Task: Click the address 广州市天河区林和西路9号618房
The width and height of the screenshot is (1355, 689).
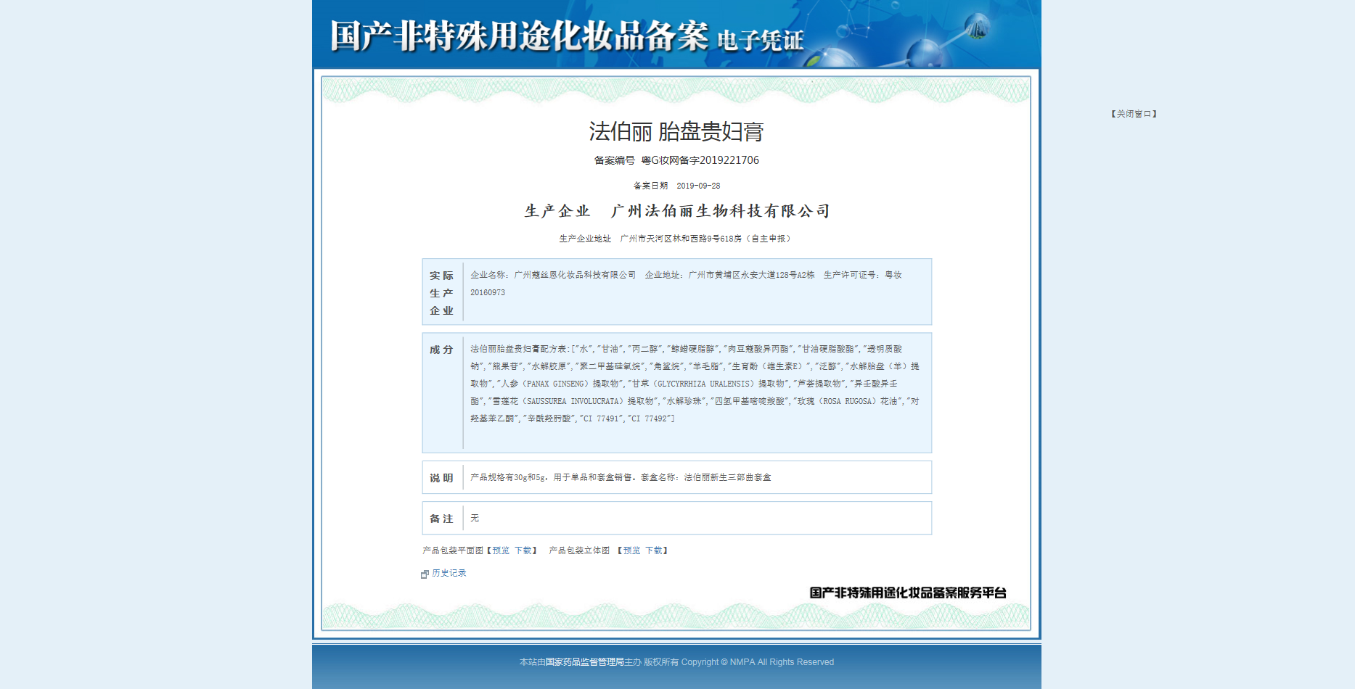Action: 681,239
